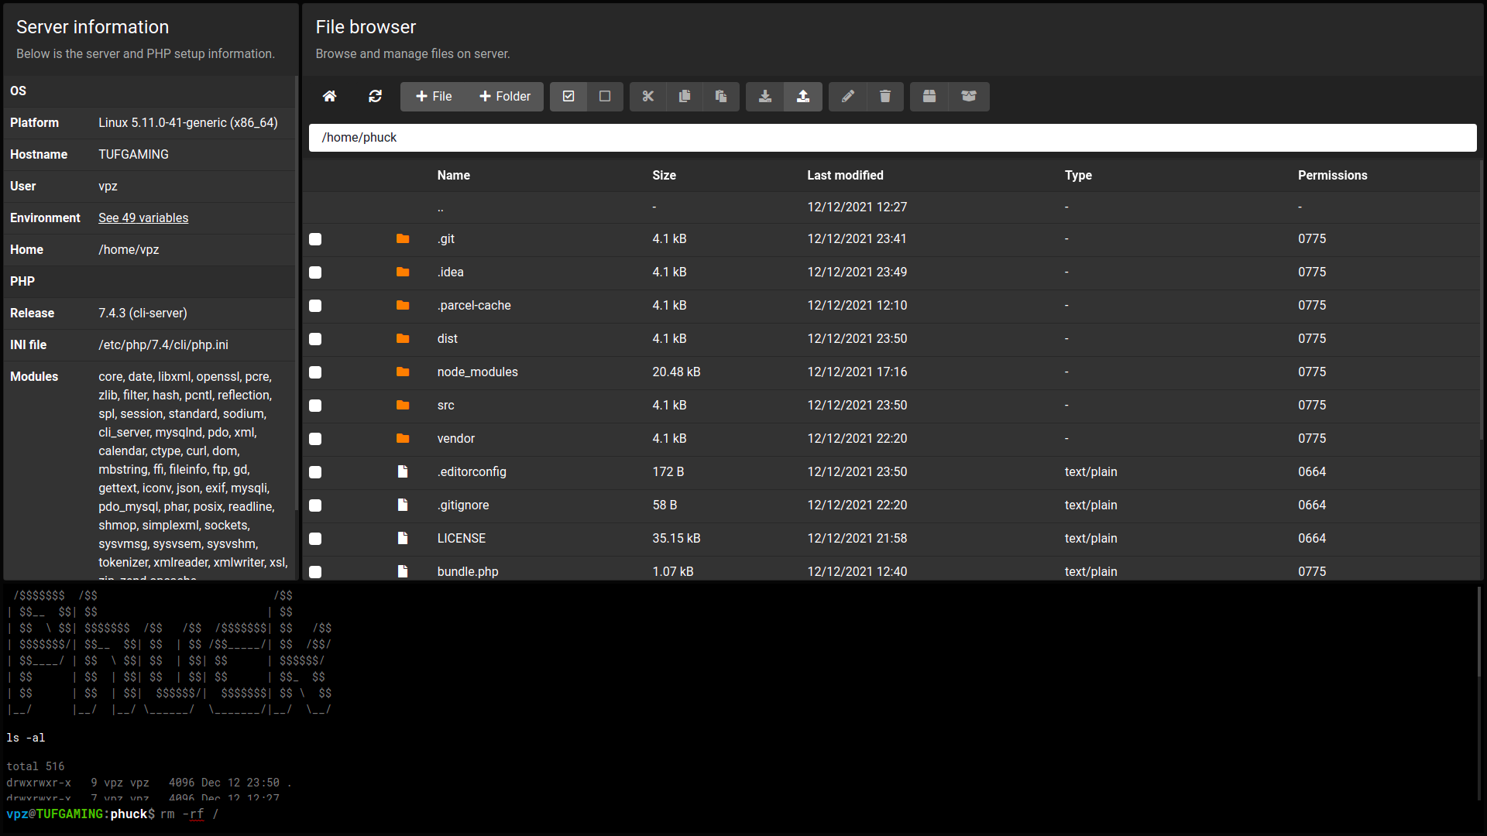The height and width of the screenshot is (836, 1487).
Task: Refresh the file listing
Action: point(375,96)
